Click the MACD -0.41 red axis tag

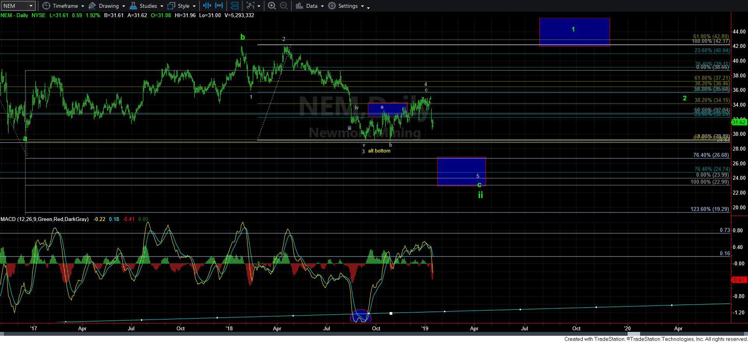[739, 280]
